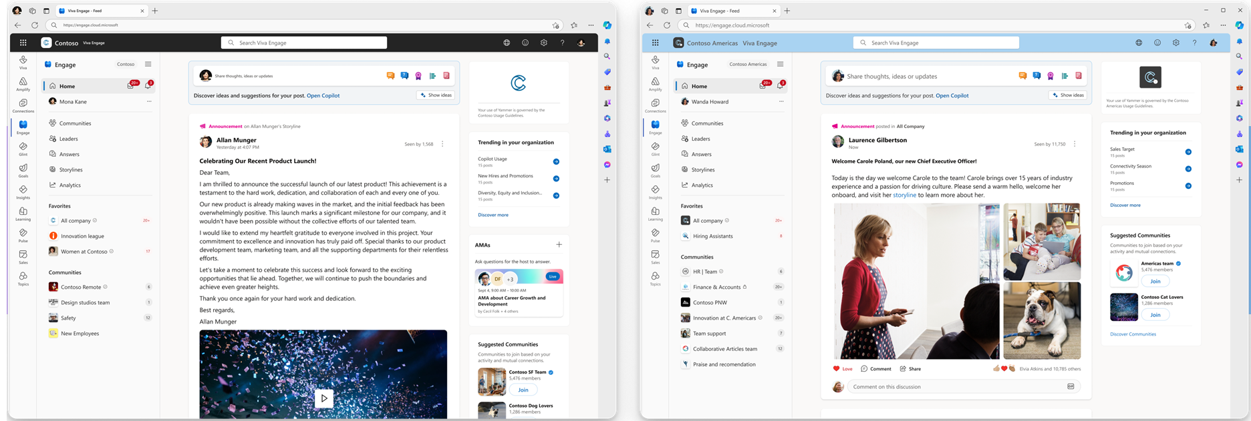Click help question mark in right window header

click(1194, 43)
